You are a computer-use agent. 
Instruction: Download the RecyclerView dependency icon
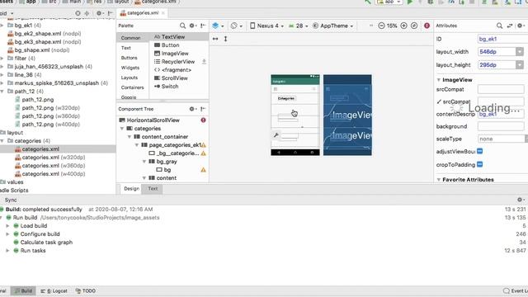point(204,62)
